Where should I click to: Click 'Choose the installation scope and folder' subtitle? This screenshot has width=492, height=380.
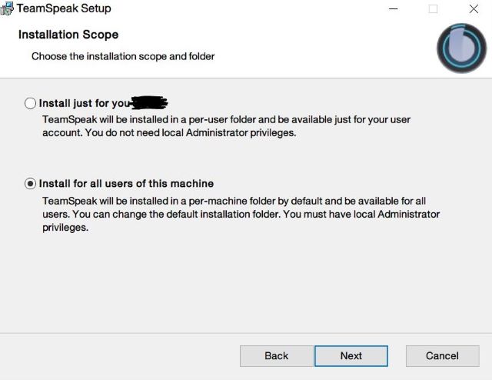123,56
